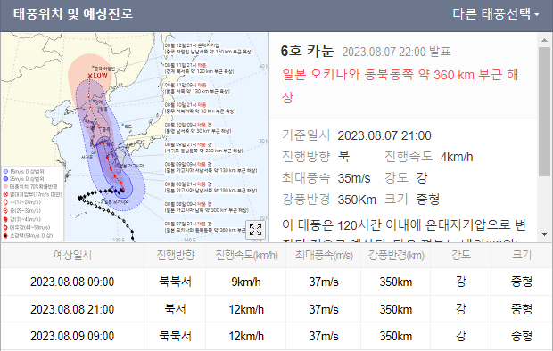The height and width of the screenshot is (351, 553).
Task: Select the 진행방향 column header
Action: click(x=176, y=255)
